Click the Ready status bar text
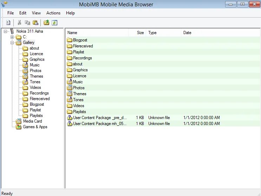The image size is (261, 196). 7,194
